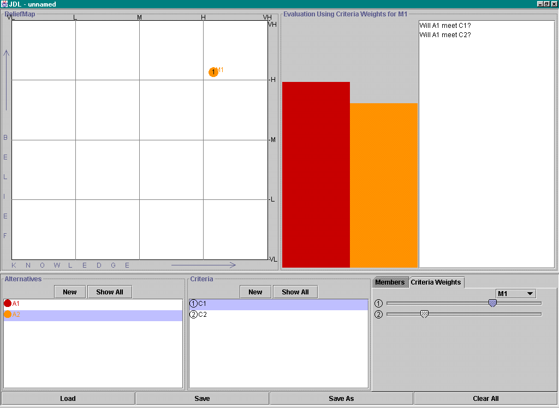Switch to the Members tab

coord(390,282)
